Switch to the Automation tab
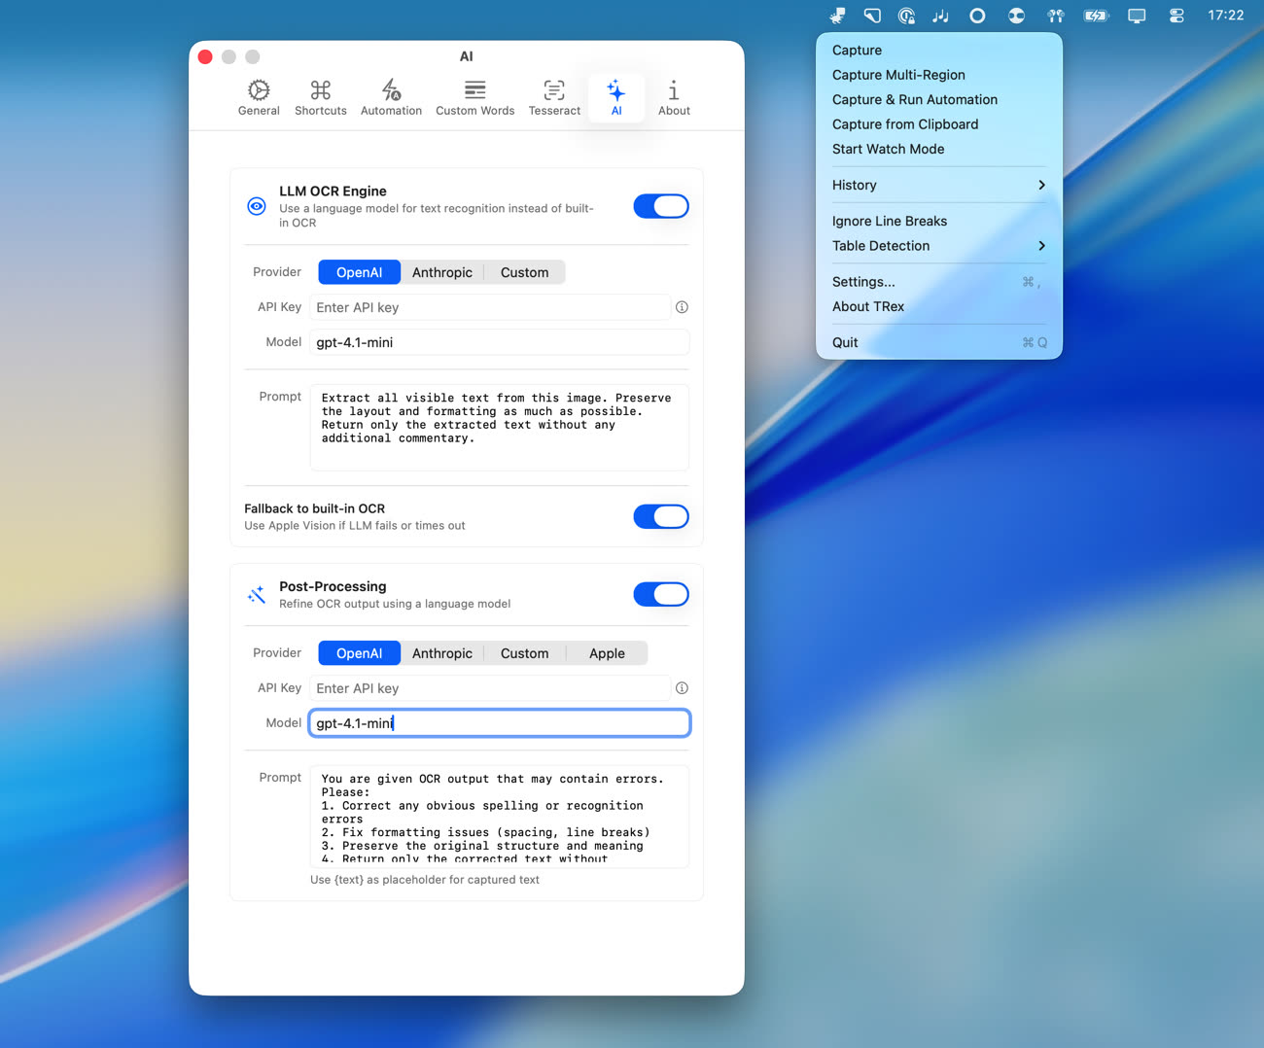 click(391, 98)
